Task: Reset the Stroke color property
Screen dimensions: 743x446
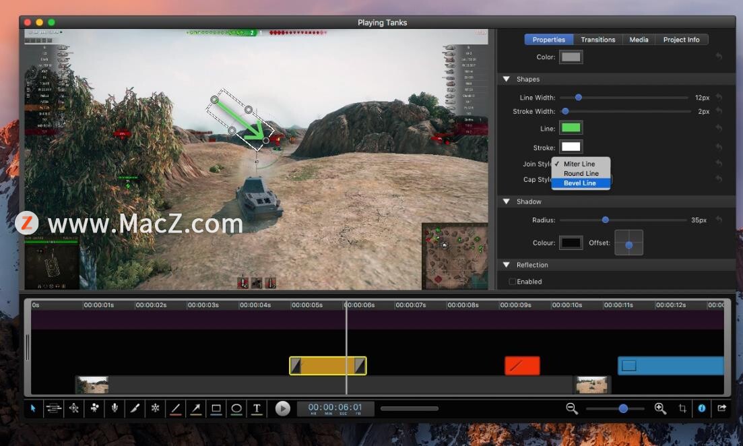Action: pos(719,148)
